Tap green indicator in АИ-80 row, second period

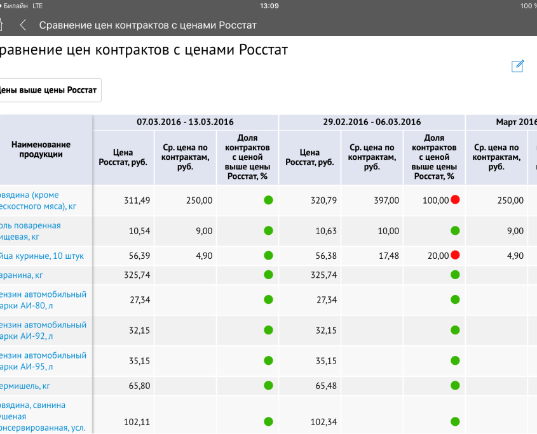coord(455,299)
